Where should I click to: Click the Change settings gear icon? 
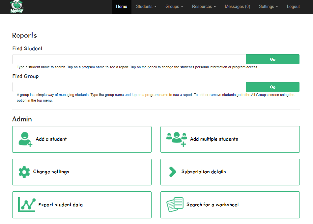[x=24, y=172]
